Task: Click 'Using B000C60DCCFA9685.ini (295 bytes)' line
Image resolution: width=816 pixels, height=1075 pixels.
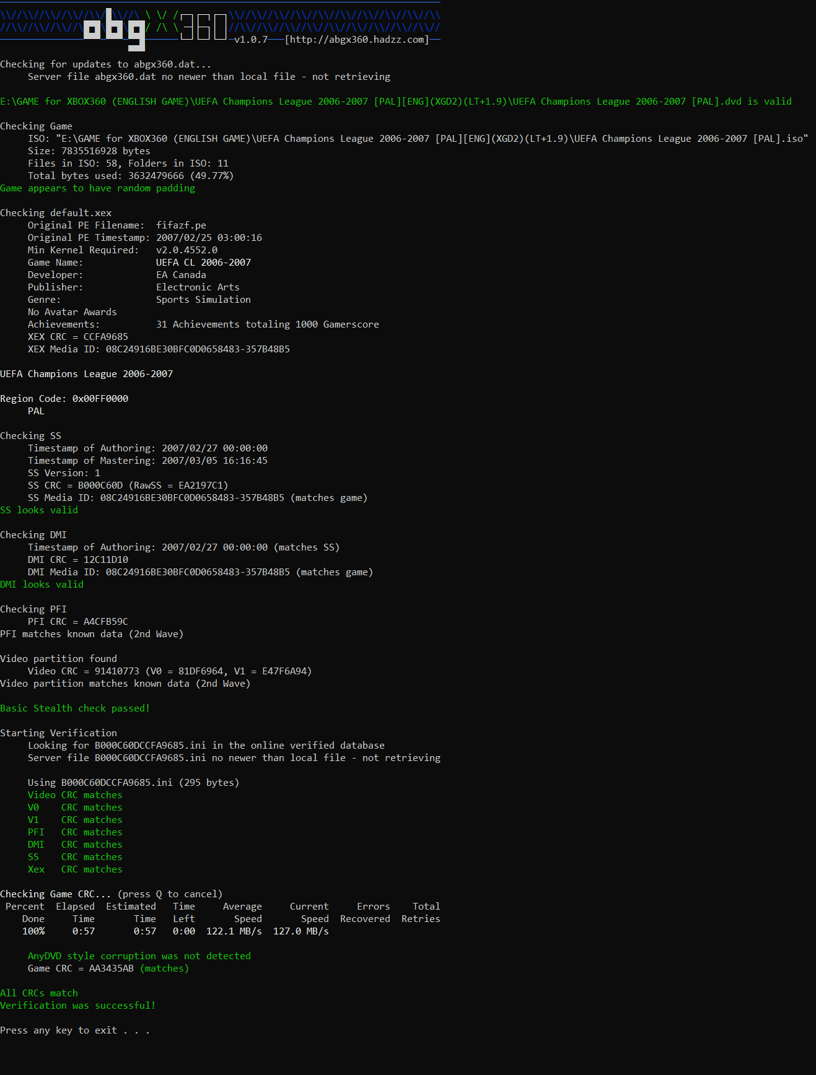Action: coord(134,783)
